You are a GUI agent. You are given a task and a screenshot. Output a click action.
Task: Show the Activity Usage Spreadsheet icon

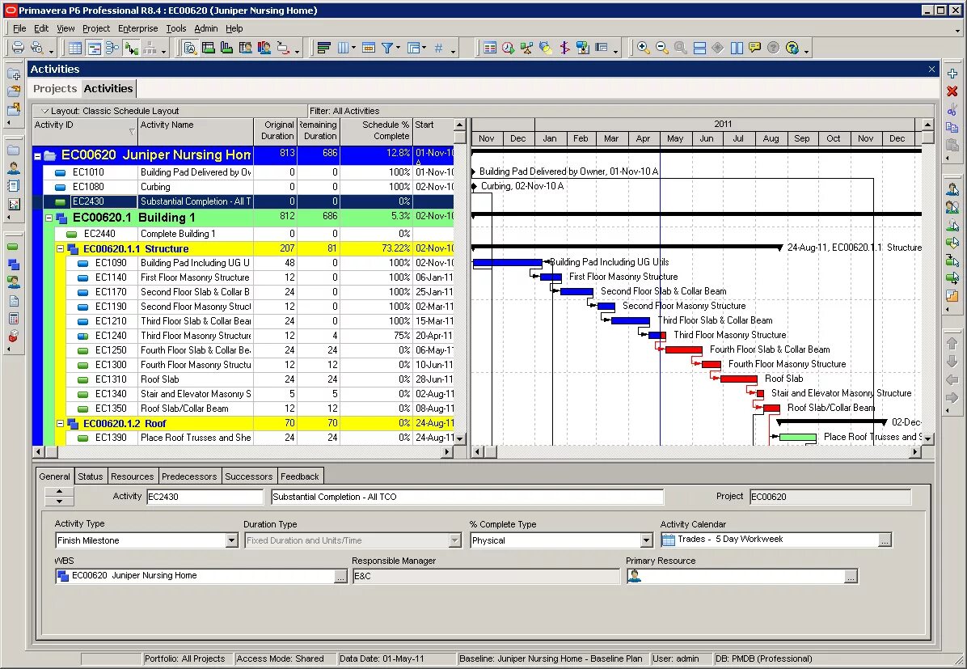209,48
